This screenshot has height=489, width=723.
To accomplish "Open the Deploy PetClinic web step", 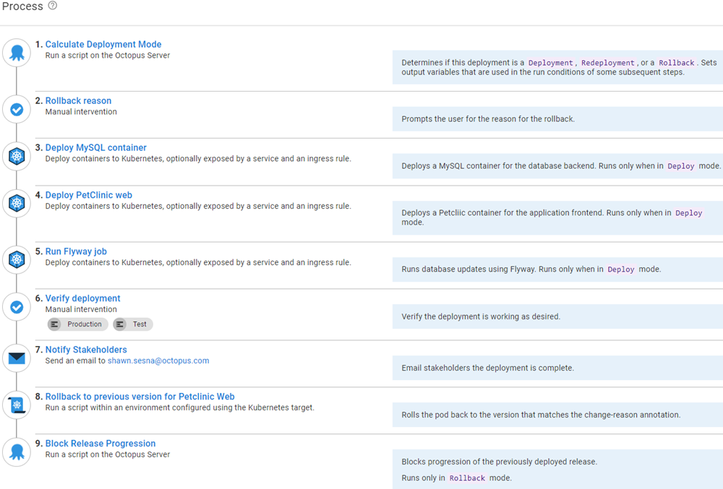I will coord(88,195).
